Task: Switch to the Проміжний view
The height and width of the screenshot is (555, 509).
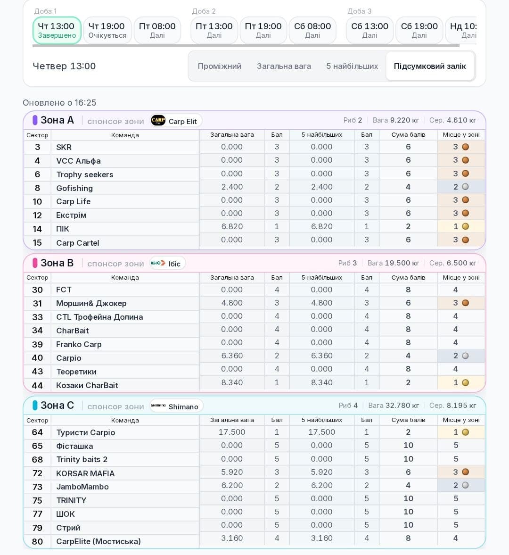Action: pos(219,66)
